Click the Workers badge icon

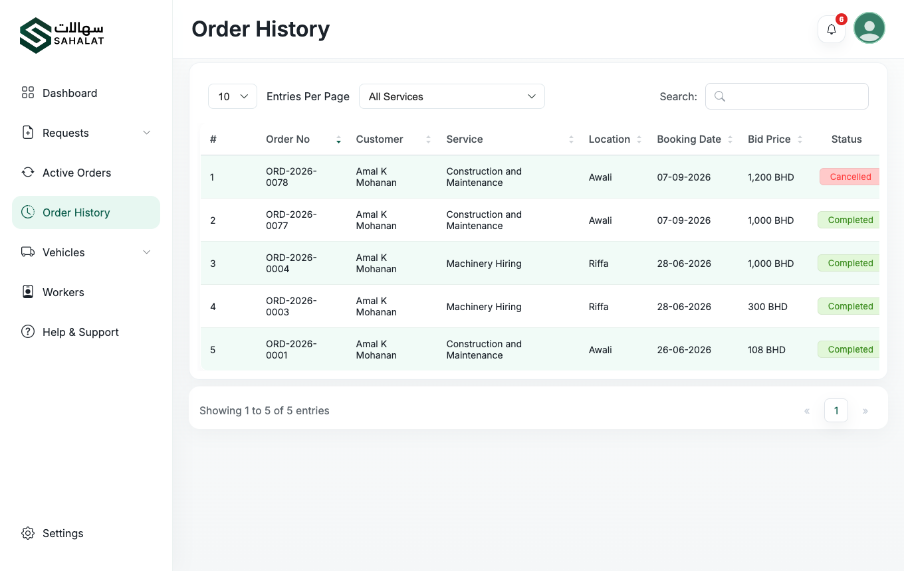coord(28,292)
